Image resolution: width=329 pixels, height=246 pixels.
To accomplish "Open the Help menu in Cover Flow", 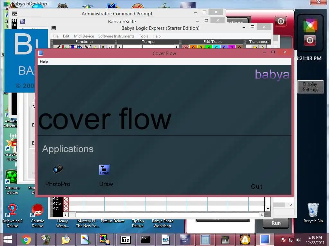I will 44,61.
